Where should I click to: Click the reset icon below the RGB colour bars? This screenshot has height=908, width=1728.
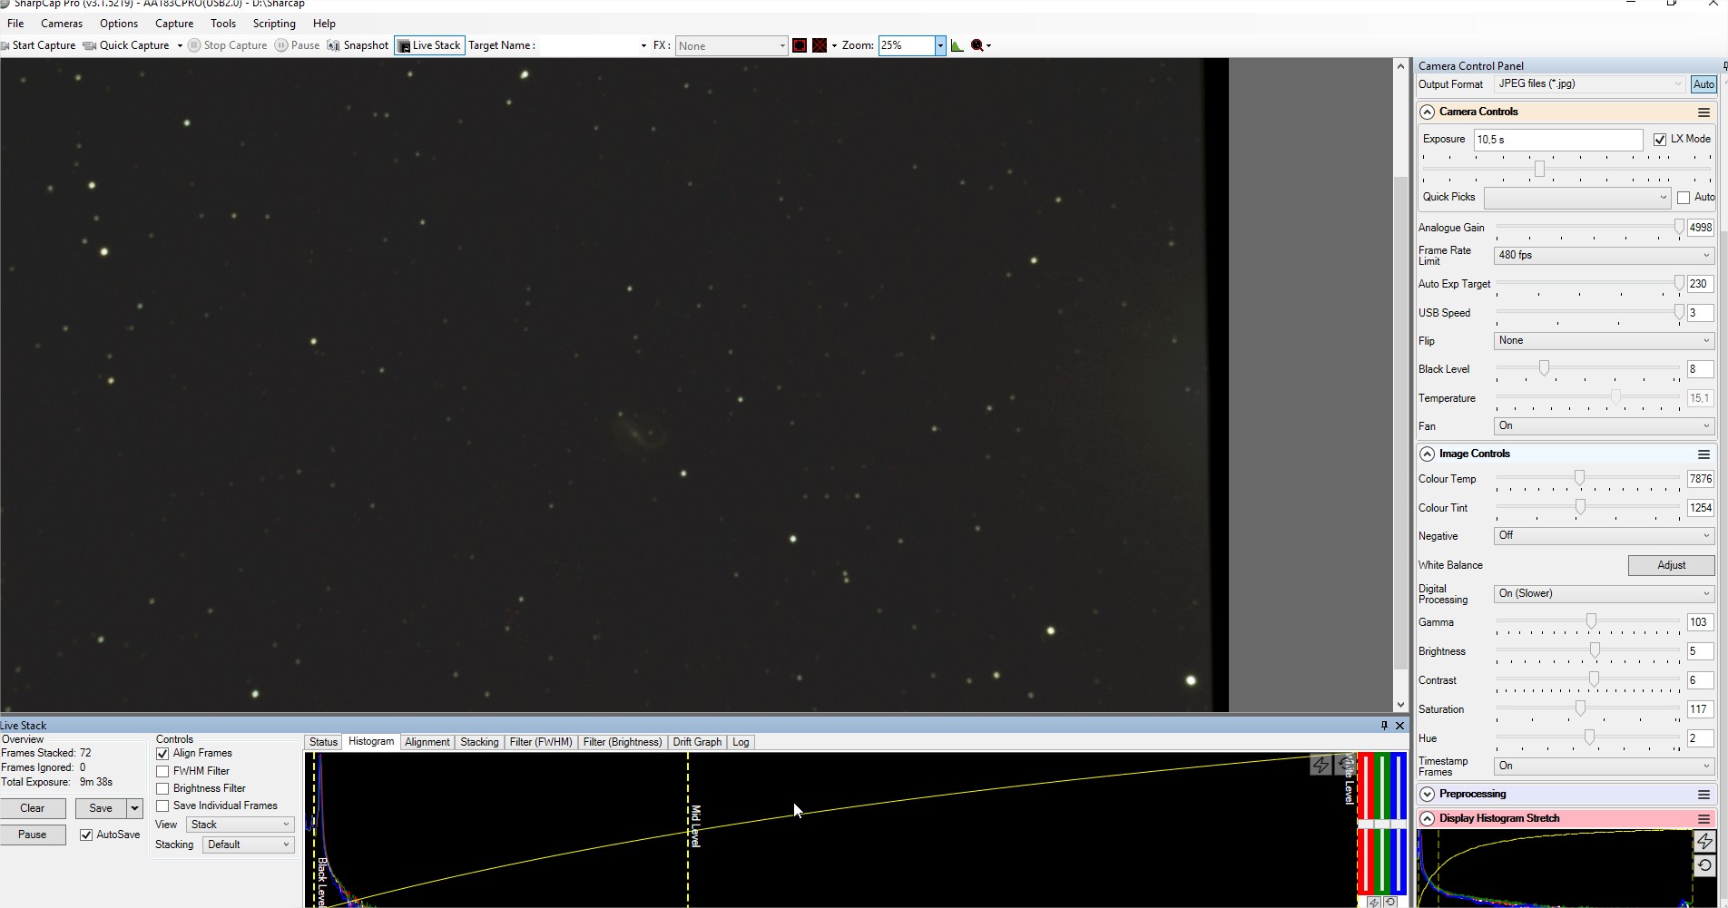(1390, 903)
